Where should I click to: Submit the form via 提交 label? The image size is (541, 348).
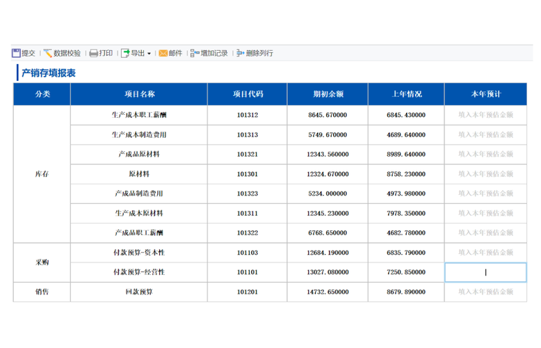click(x=29, y=53)
